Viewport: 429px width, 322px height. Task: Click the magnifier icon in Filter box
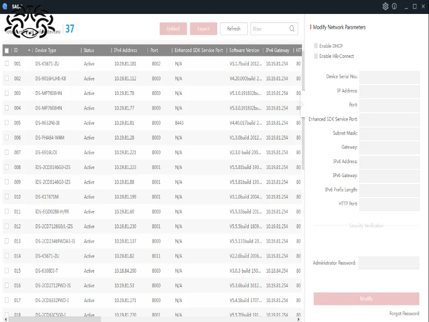coord(291,28)
